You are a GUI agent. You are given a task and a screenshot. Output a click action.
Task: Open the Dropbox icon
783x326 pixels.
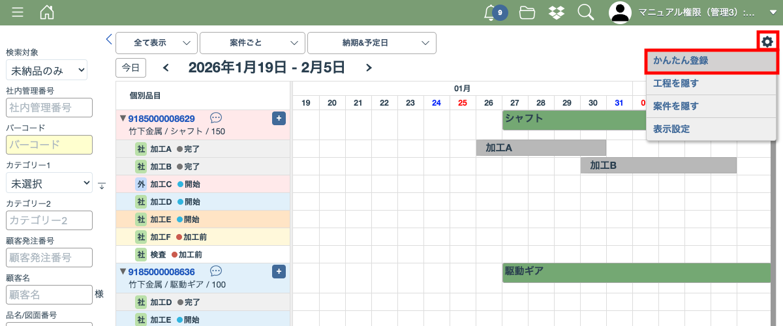click(x=557, y=12)
